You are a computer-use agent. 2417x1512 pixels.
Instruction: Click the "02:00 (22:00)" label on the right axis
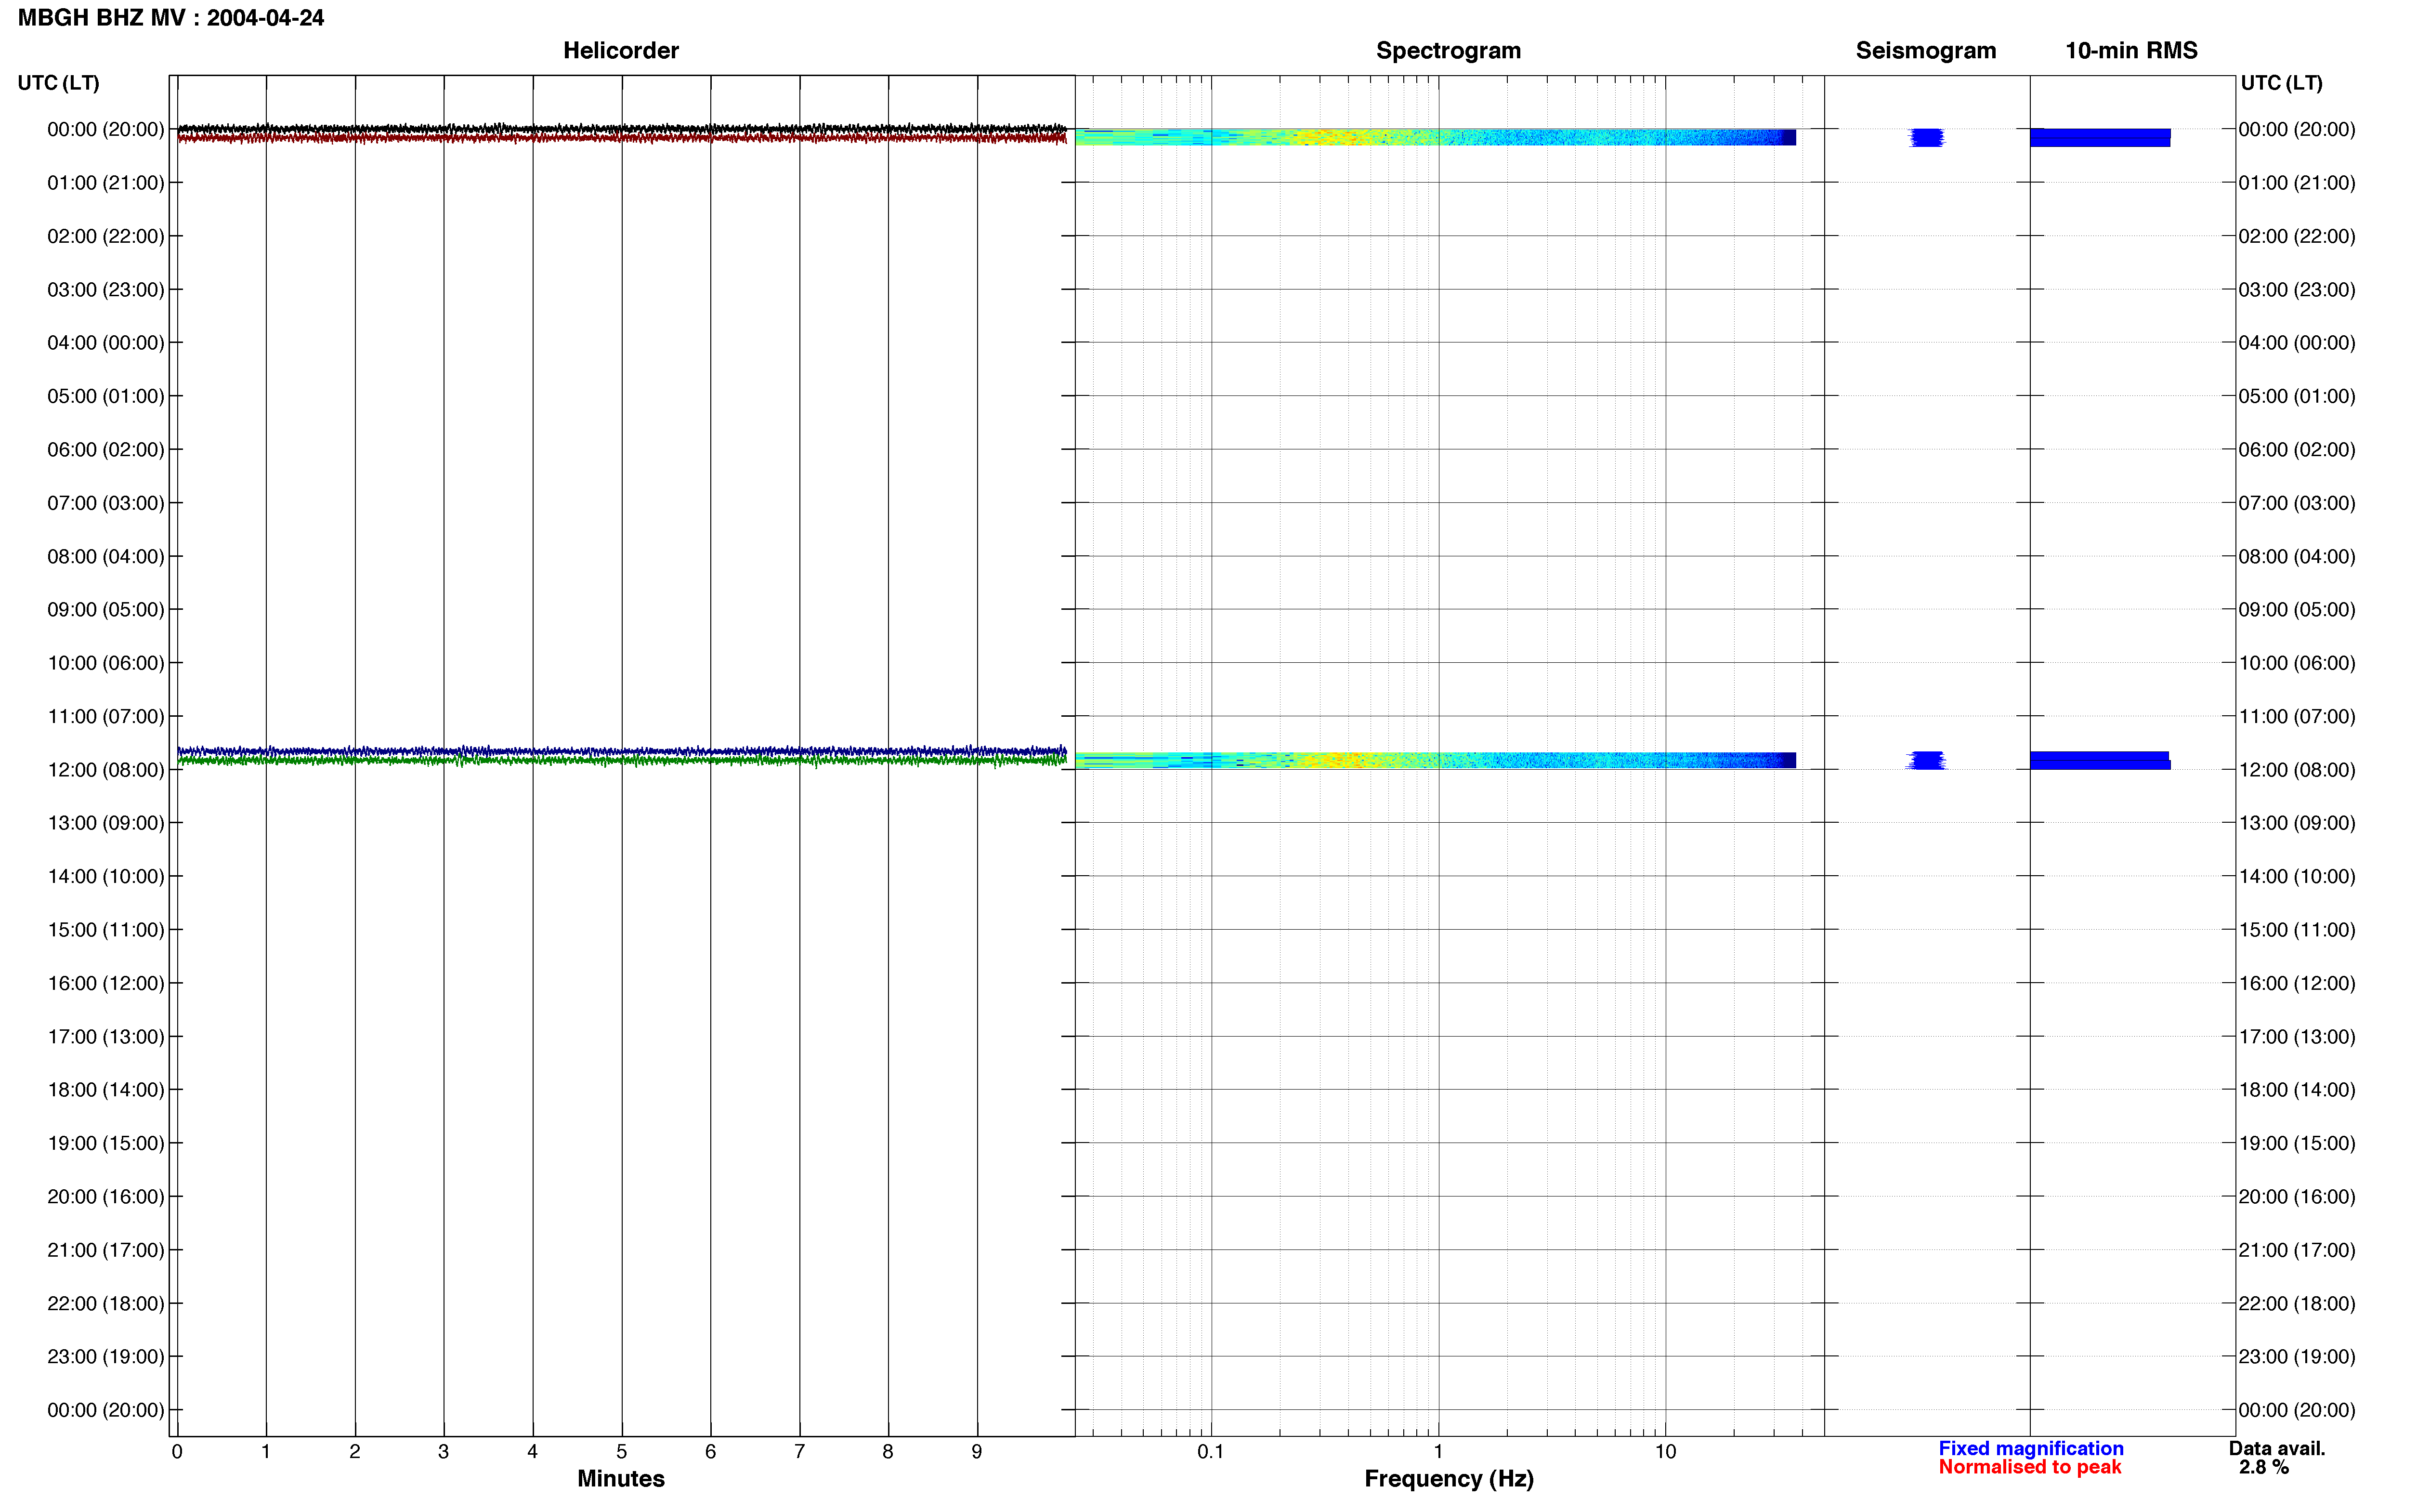point(2297,236)
